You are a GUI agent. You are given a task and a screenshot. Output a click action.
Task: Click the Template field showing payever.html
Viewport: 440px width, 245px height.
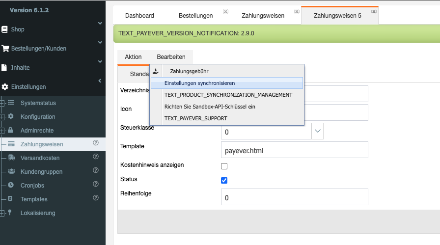pyautogui.click(x=294, y=150)
